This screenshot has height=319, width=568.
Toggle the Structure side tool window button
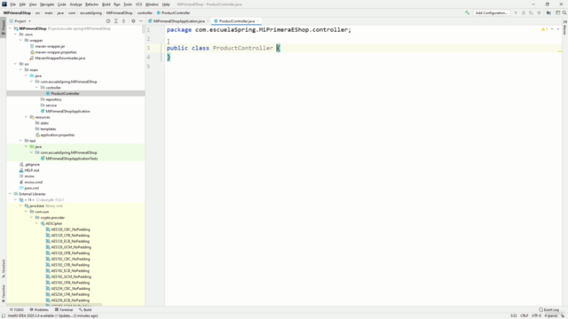tap(4, 268)
